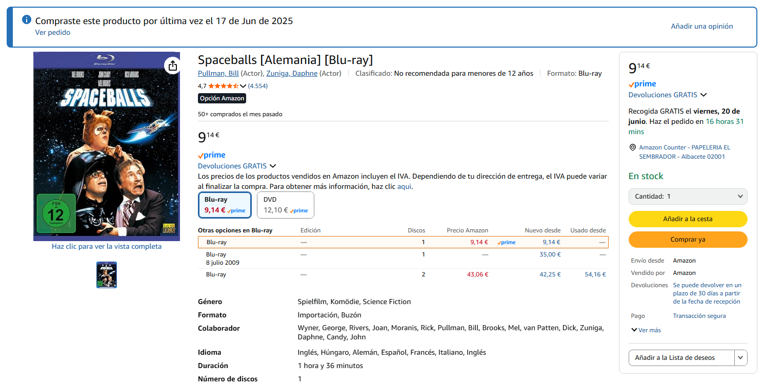Click the En stock status text
The image size is (763, 387).
(646, 176)
